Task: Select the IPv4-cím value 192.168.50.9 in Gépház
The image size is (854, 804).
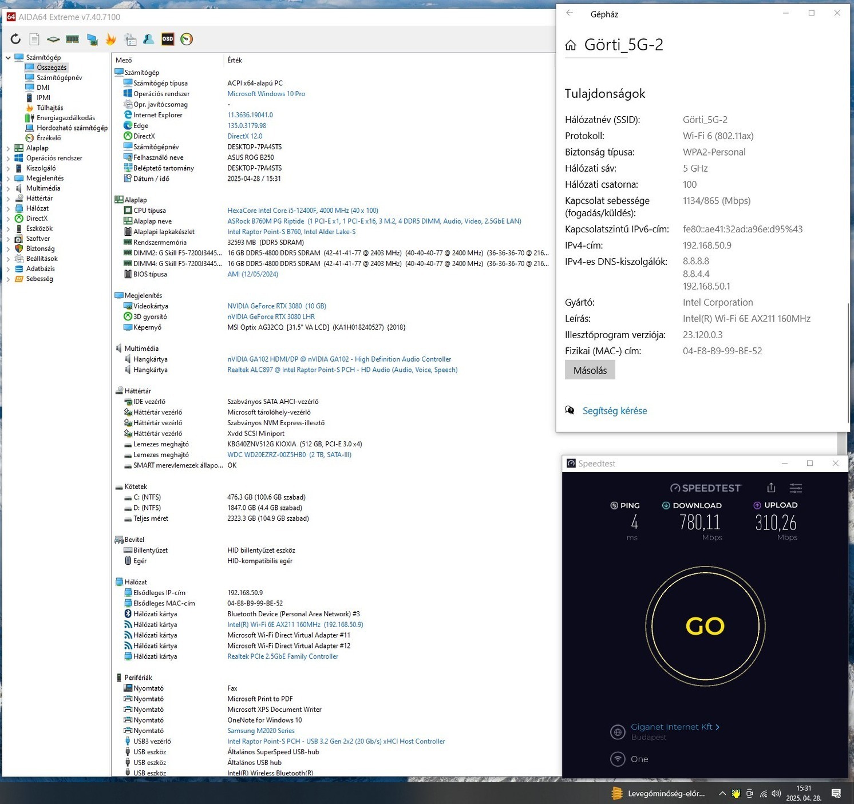Action: [x=707, y=245]
